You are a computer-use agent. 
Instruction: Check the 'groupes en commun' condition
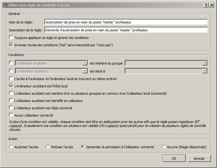11,93
